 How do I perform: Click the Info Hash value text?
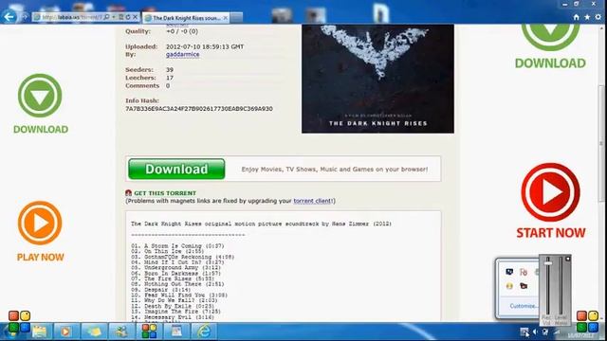click(x=199, y=109)
